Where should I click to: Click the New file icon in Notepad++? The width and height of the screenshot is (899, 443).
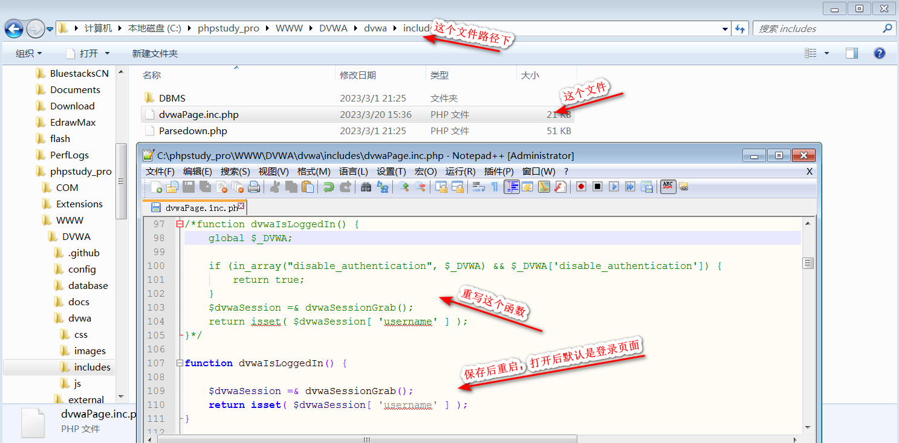(156, 187)
